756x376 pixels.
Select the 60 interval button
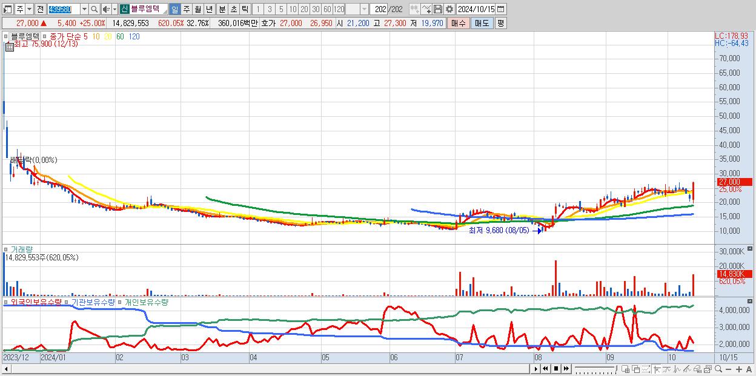(327, 9)
